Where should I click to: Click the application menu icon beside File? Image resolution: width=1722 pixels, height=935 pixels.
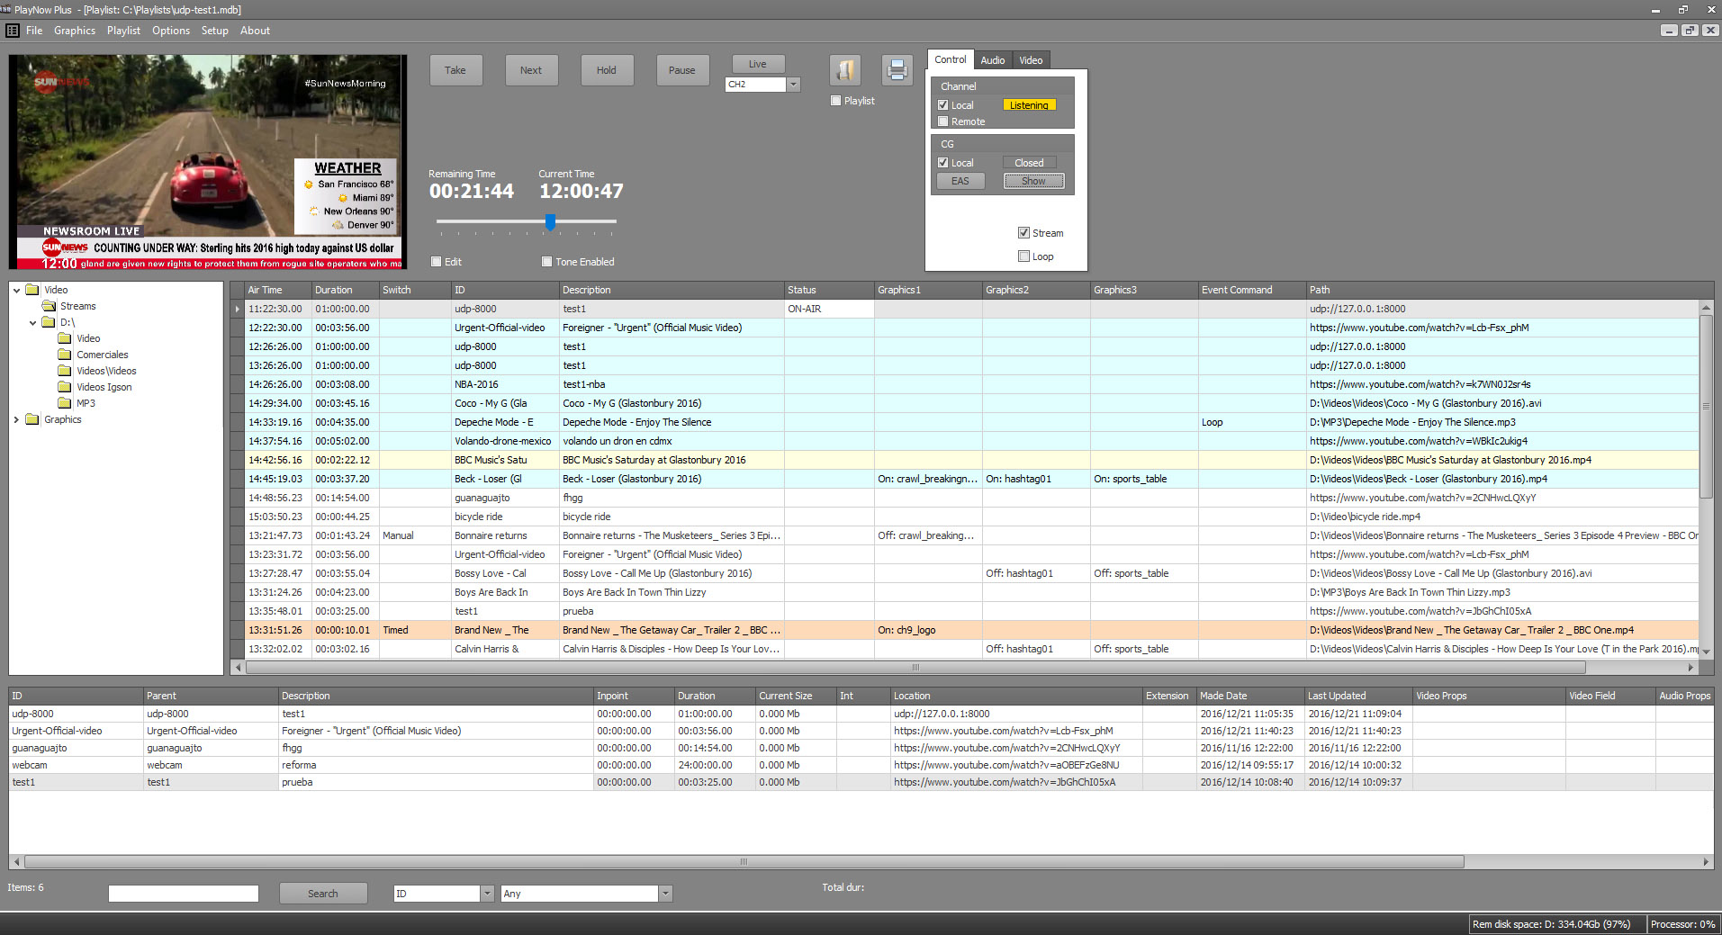(x=13, y=31)
